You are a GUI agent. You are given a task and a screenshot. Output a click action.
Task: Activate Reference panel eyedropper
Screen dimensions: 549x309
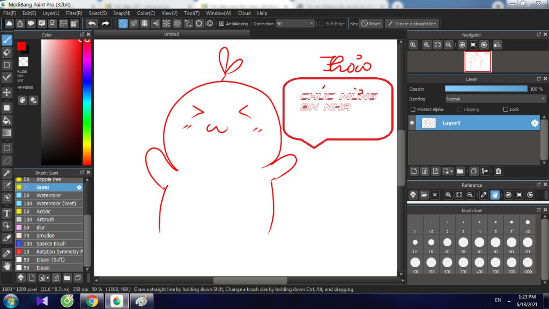coord(484,195)
